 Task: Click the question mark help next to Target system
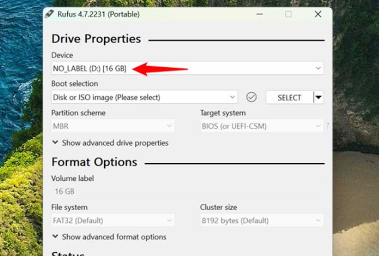click(327, 125)
